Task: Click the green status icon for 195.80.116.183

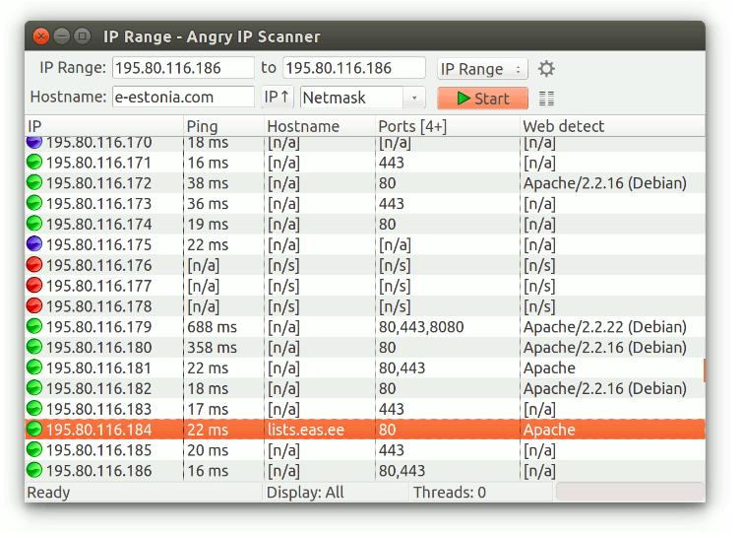Action: click(x=34, y=409)
